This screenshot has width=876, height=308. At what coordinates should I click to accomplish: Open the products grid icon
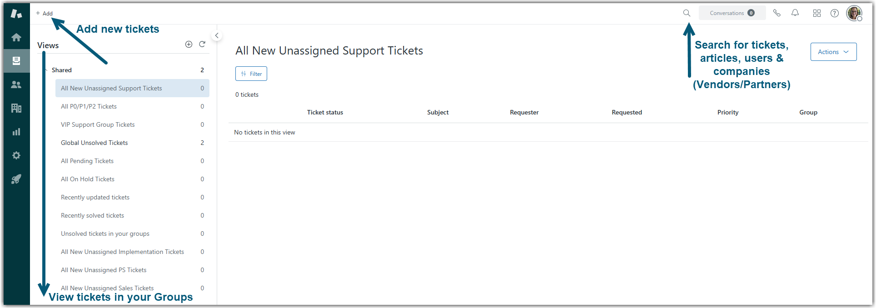point(817,13)
